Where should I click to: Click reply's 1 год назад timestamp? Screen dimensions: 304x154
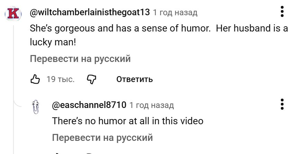tap(152, 105)
